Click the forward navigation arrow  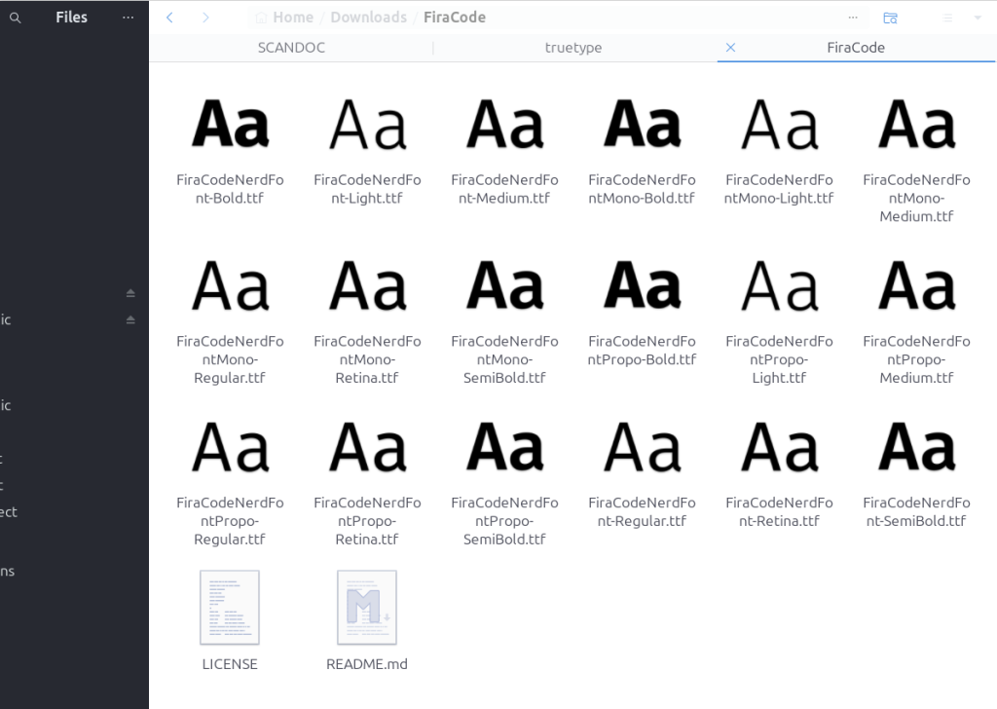pos(204,18)
